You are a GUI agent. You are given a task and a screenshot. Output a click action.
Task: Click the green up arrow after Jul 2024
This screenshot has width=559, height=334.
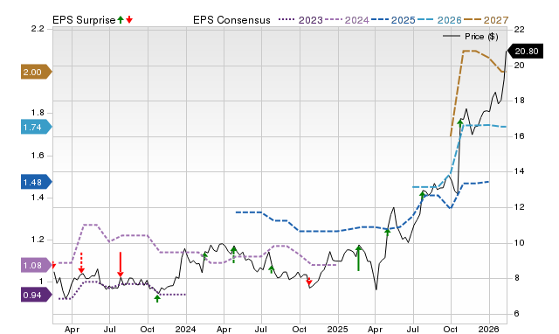click(x=272, y=269)
